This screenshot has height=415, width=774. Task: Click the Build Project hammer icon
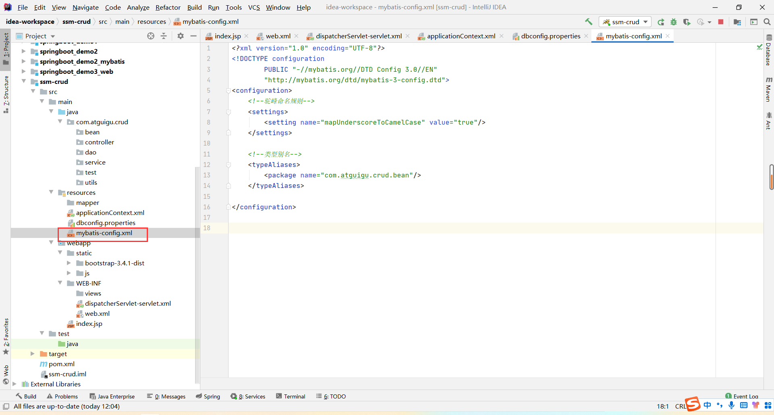click(589, 22)
